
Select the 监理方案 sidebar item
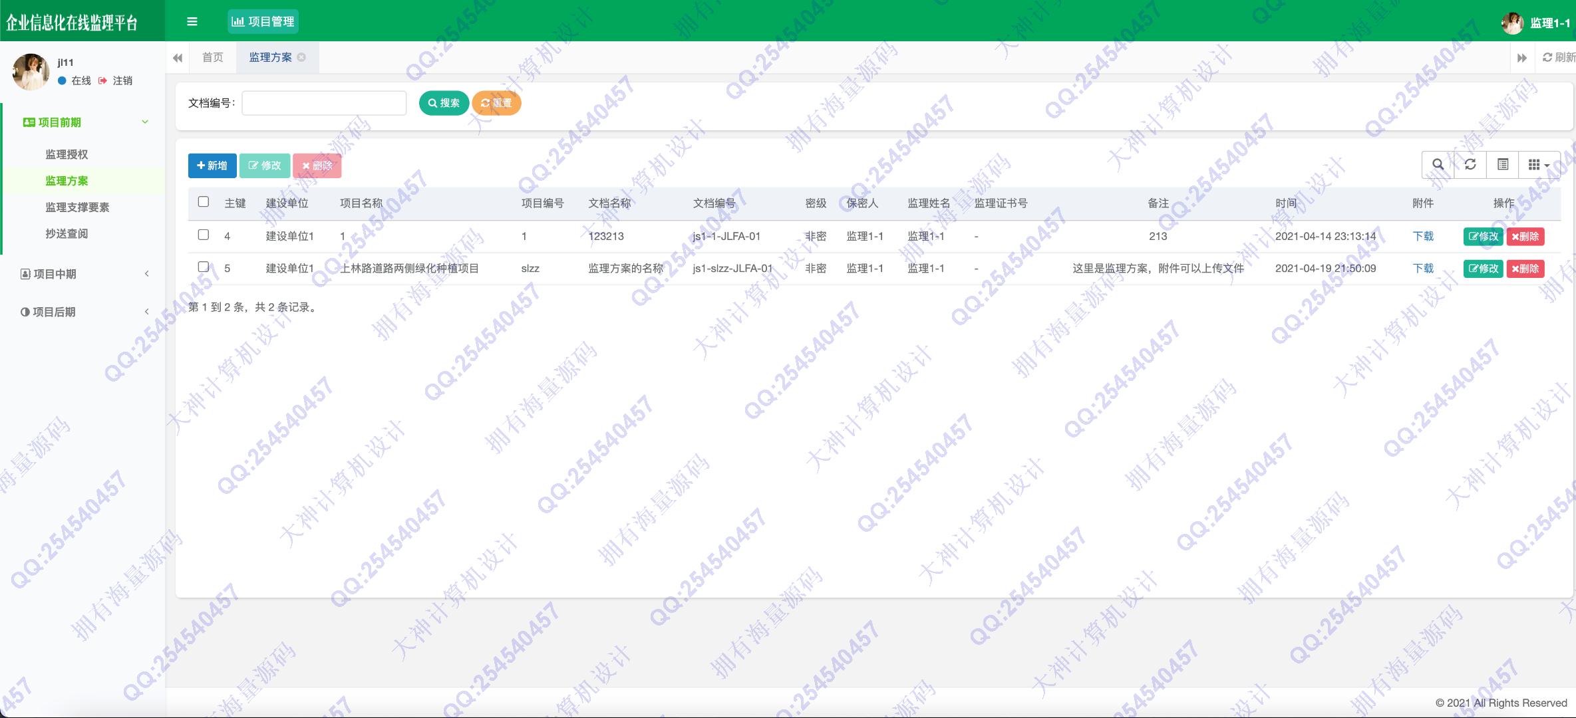click(x=67, y=181)
